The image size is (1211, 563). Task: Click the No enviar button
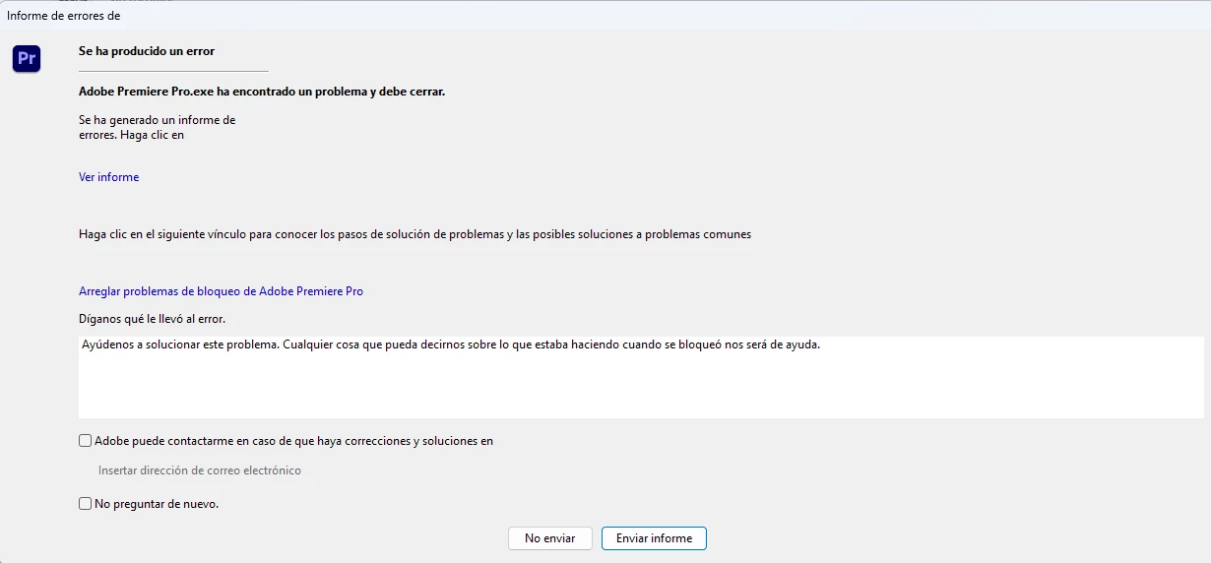[x=549, y=538]
